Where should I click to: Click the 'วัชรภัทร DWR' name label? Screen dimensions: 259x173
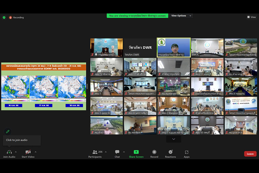(x=132, y=55)
